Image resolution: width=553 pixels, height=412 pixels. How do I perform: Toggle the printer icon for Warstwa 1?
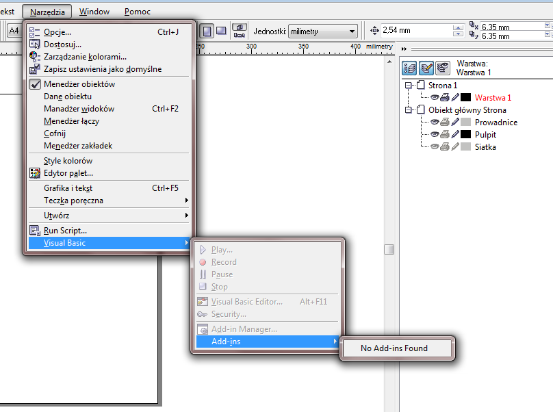point(444,98)
